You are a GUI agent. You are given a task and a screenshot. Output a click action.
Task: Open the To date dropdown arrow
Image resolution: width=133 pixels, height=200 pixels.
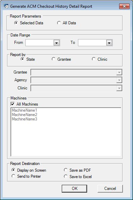(x=109, y=43)
